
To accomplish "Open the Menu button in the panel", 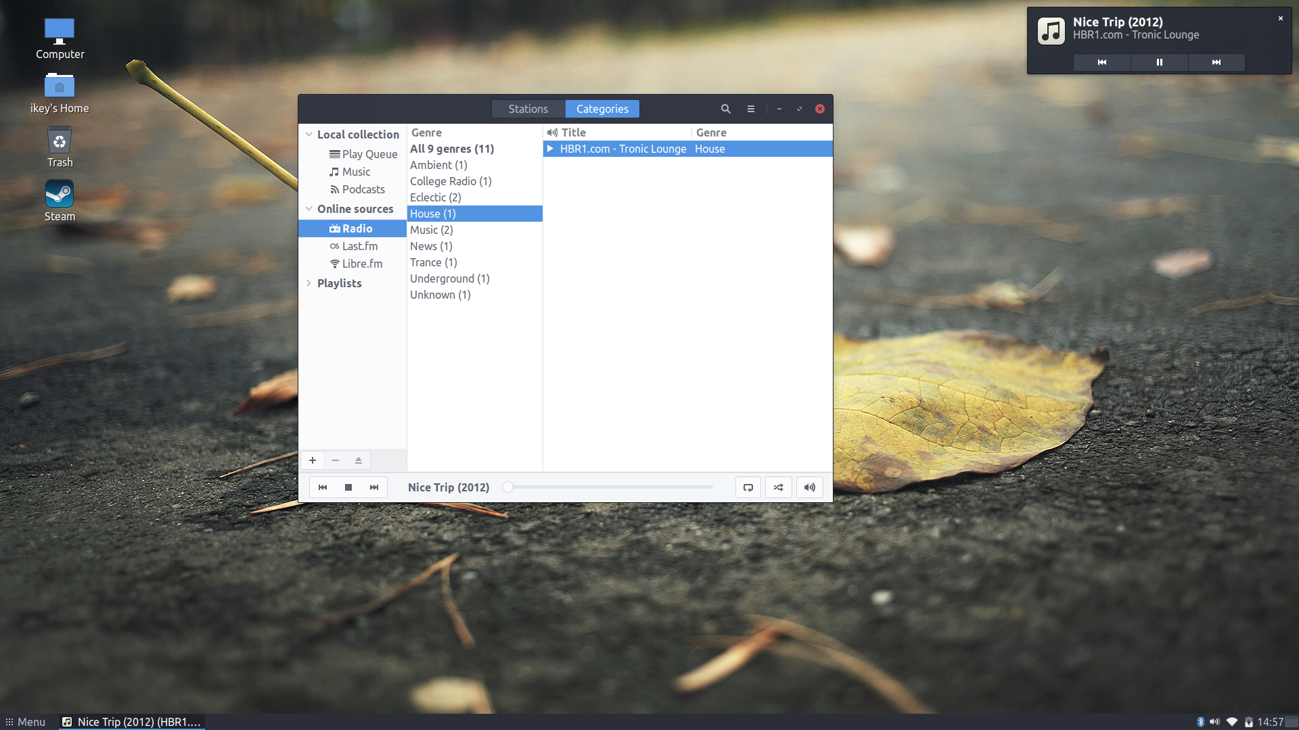I will click(x=26, y=722).
